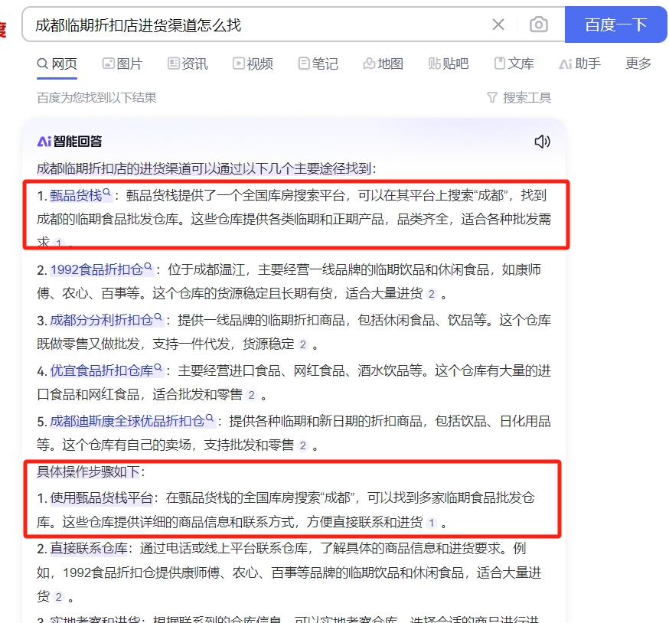669x623 pixels.
Task: Click the 使用甄品货栈平台 step heading
Action: [x=102, y=498]
